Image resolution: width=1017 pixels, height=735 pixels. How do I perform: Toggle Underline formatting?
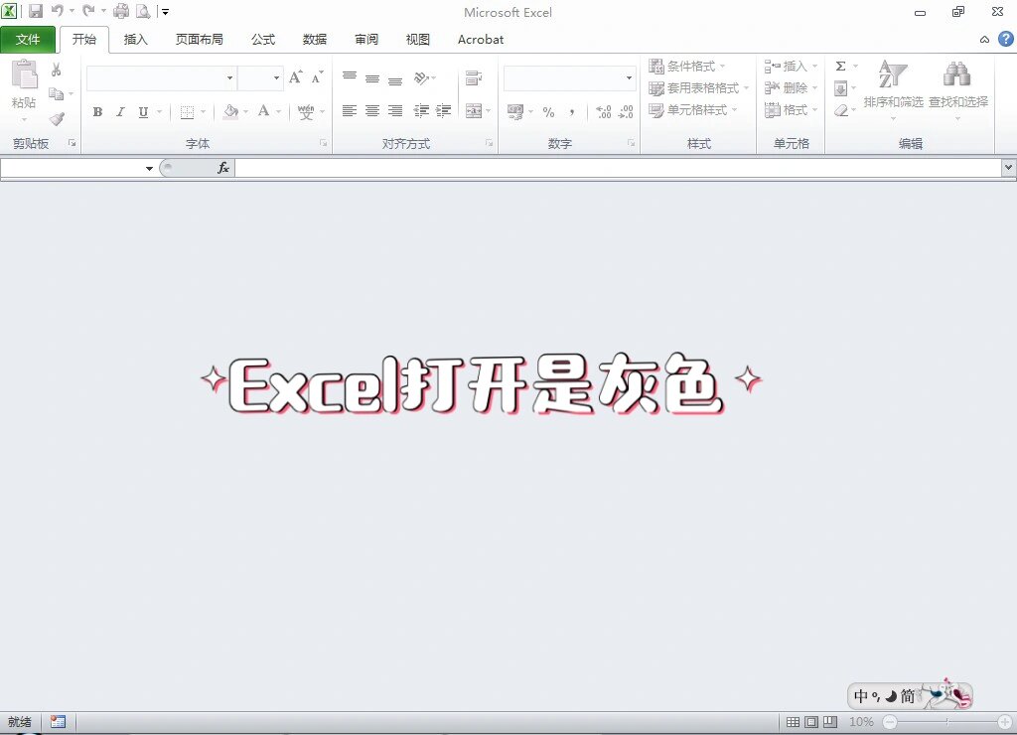[x=143, y=111]
